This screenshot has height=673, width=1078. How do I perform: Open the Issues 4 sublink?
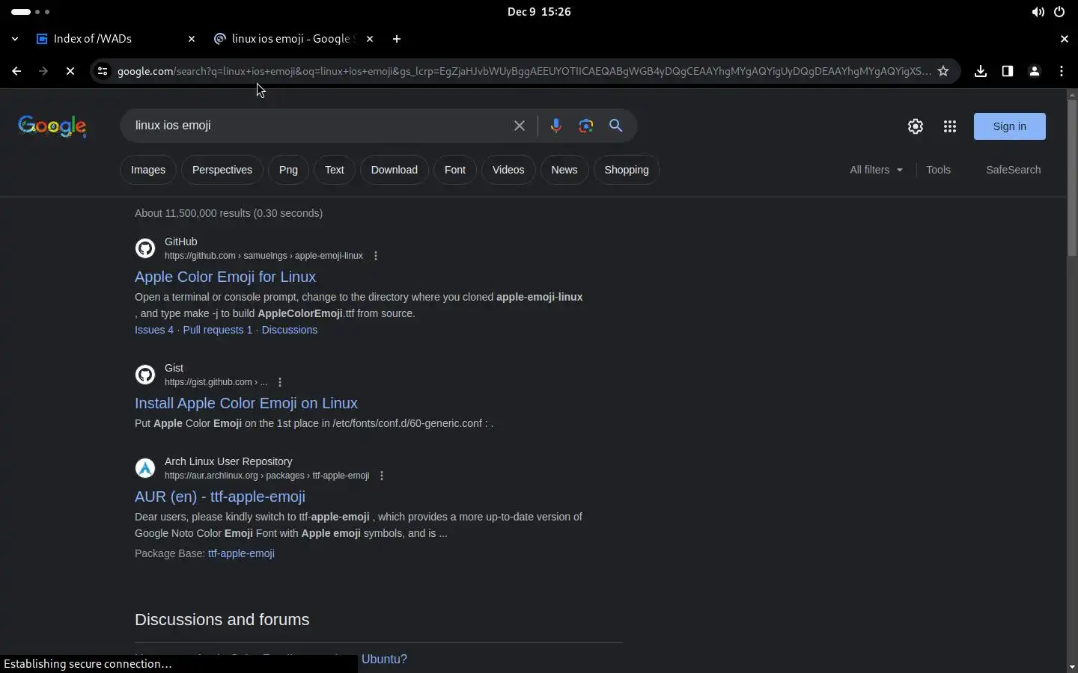click(x=154, y=330)
